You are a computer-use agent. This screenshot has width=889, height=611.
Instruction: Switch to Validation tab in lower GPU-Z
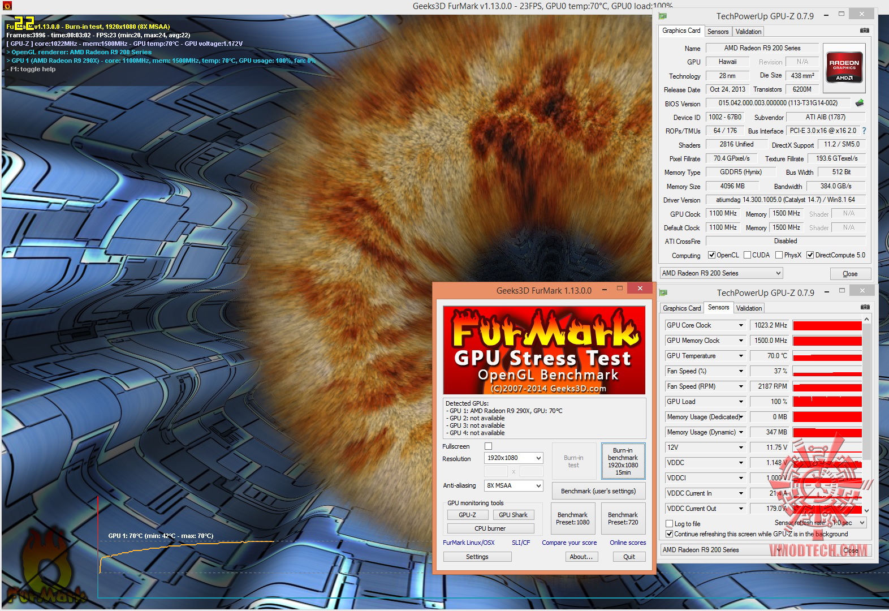749,308
